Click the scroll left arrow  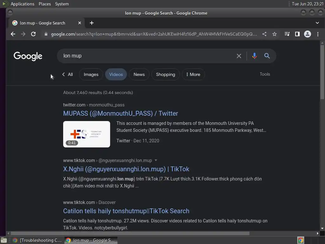point(8,234)
